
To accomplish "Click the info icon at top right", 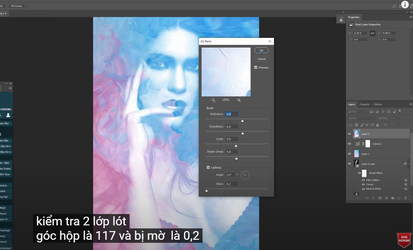I will pos(405,5).
